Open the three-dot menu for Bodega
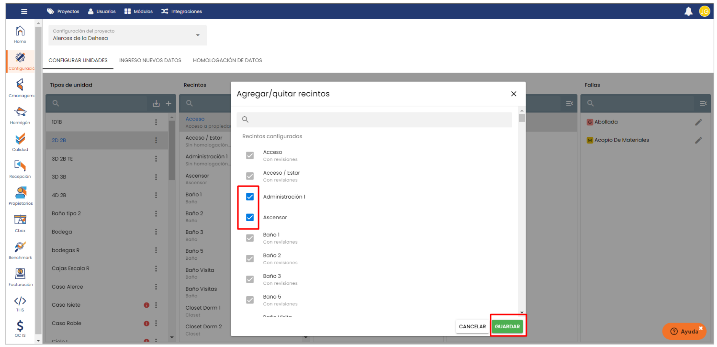This screenshot has width=717, height=347. [156, 232]
